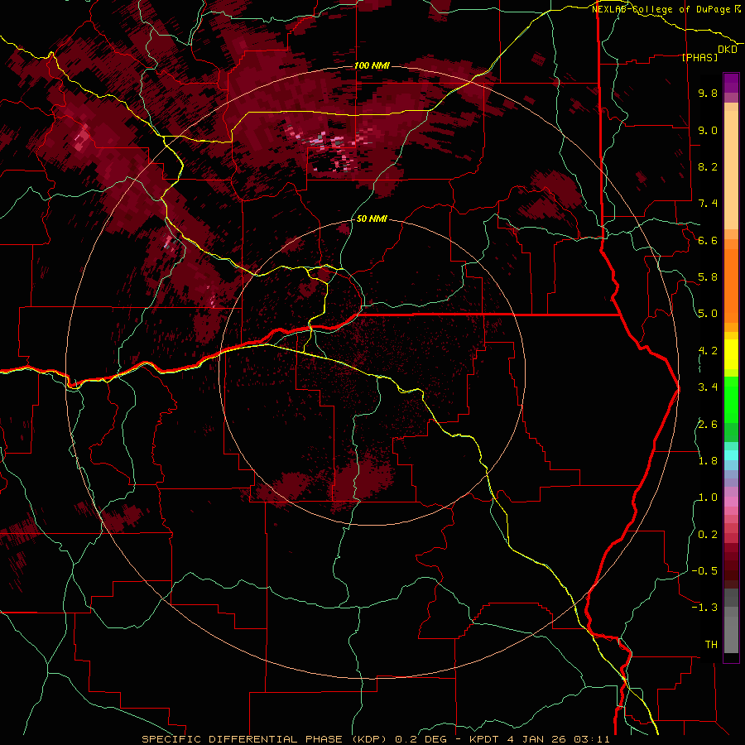Pick the bright yellow band of the color bar

pos(731,354)
